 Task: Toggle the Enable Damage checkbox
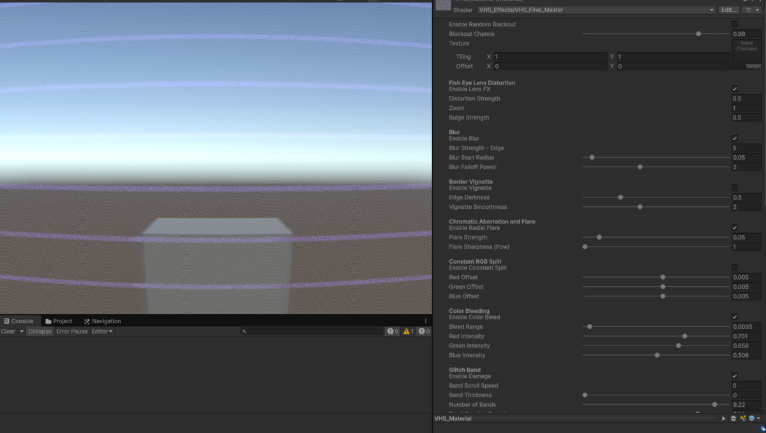(x=735, y=376)
